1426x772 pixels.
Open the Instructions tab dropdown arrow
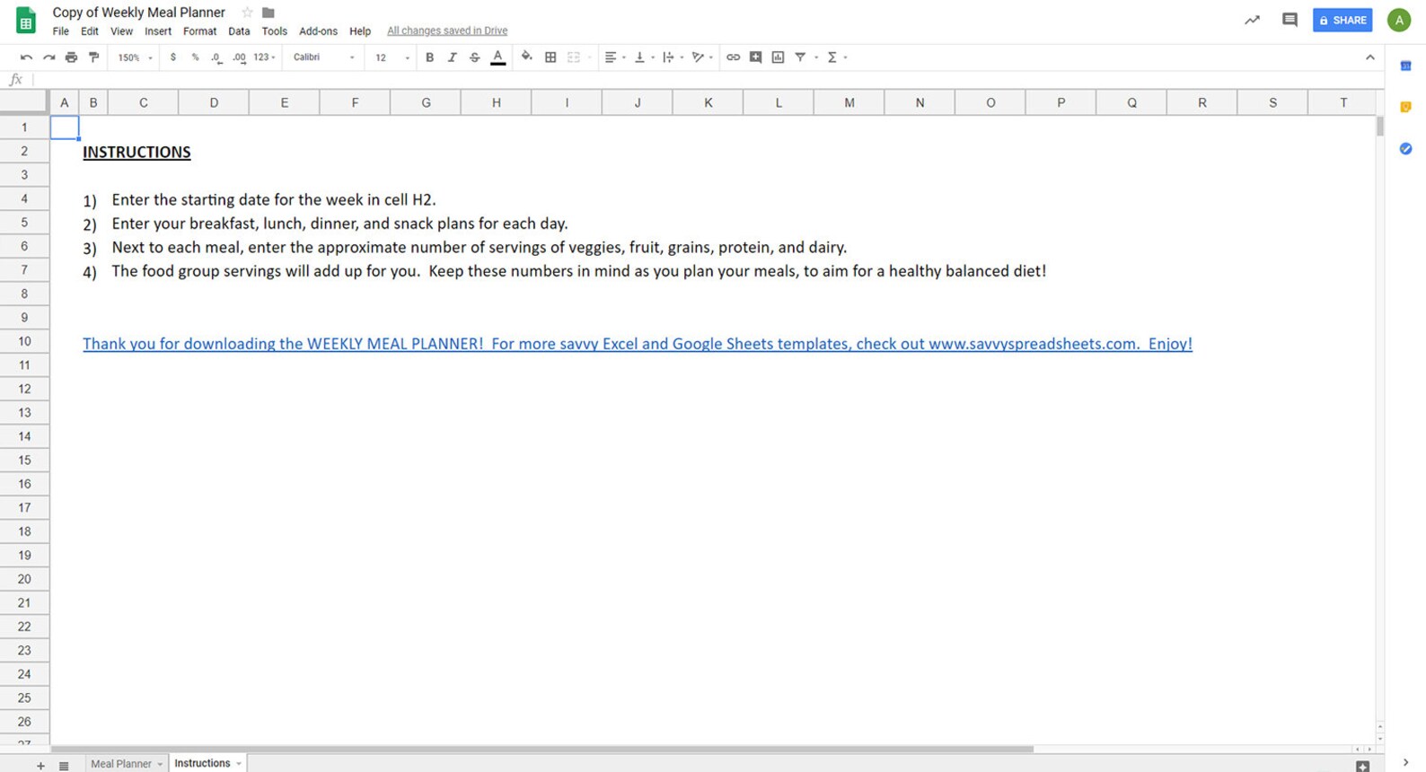239,764
